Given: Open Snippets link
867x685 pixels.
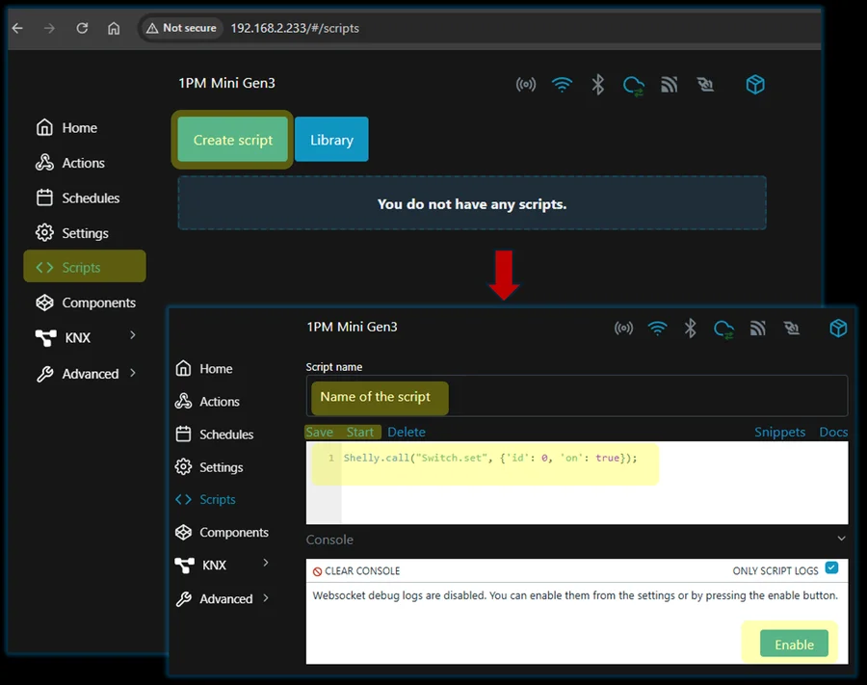Looking at the screenshot, I should click(779, 432).
